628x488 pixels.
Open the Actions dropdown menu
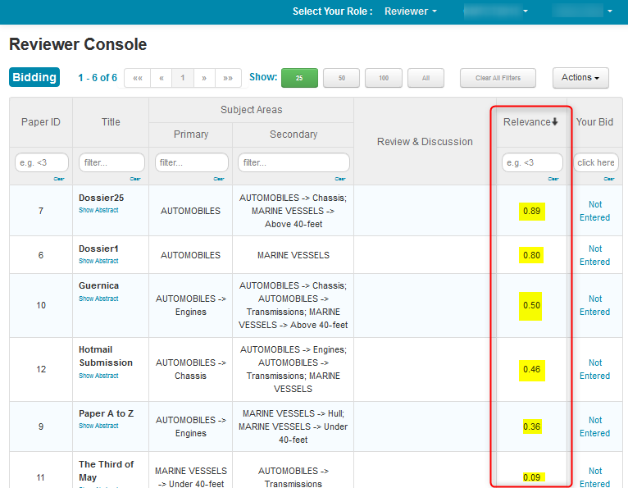(580, 78)
